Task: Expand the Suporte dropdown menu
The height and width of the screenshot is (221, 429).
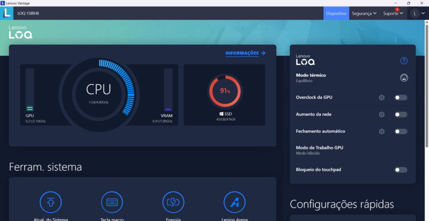Action: click(393, 14)
